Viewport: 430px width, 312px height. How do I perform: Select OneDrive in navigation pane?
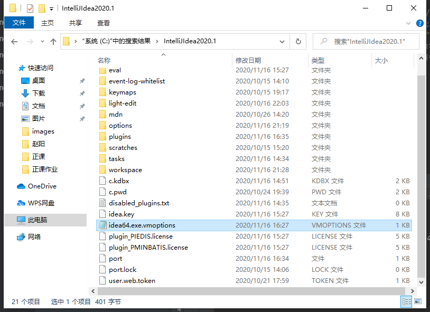[42, 186]
